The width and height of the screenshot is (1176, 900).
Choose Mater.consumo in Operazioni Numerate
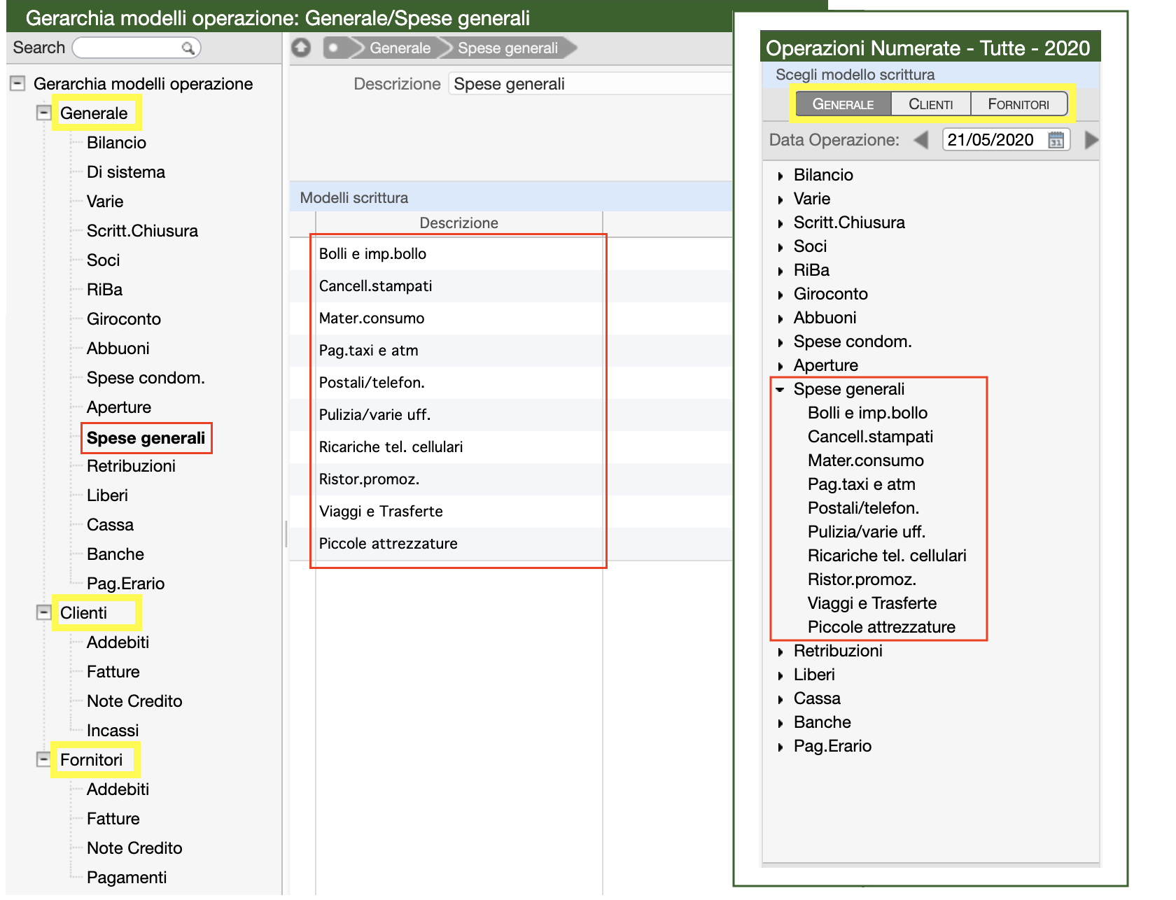pos(866,460)
